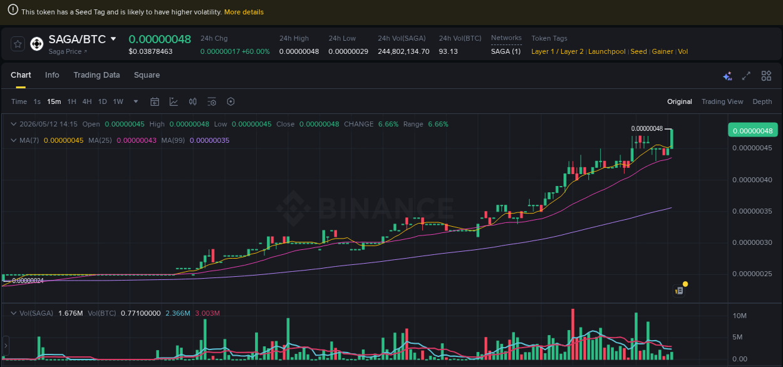Collapse the OHLC data row chevron
Image resolution: width=783 pixels, height=367 pixels.
14,124
